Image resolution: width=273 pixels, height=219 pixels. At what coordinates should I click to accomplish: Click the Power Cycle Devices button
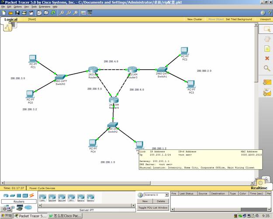point(42,187)
